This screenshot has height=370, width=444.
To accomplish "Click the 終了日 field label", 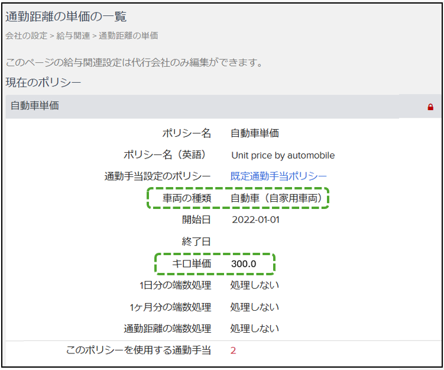I will click(x=197, y=242).
